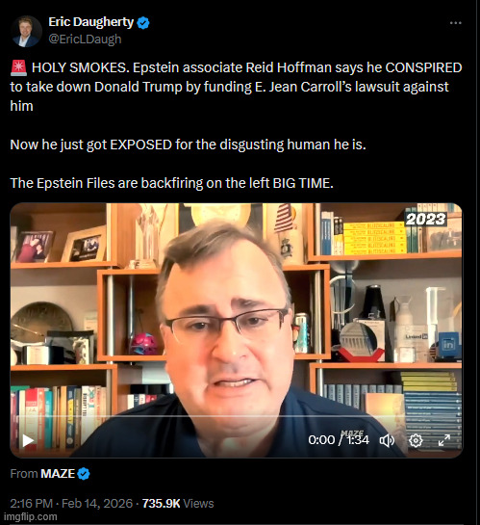Click the 2023 label on video
The image size is (480, 525).
click(x=425, y=220)
